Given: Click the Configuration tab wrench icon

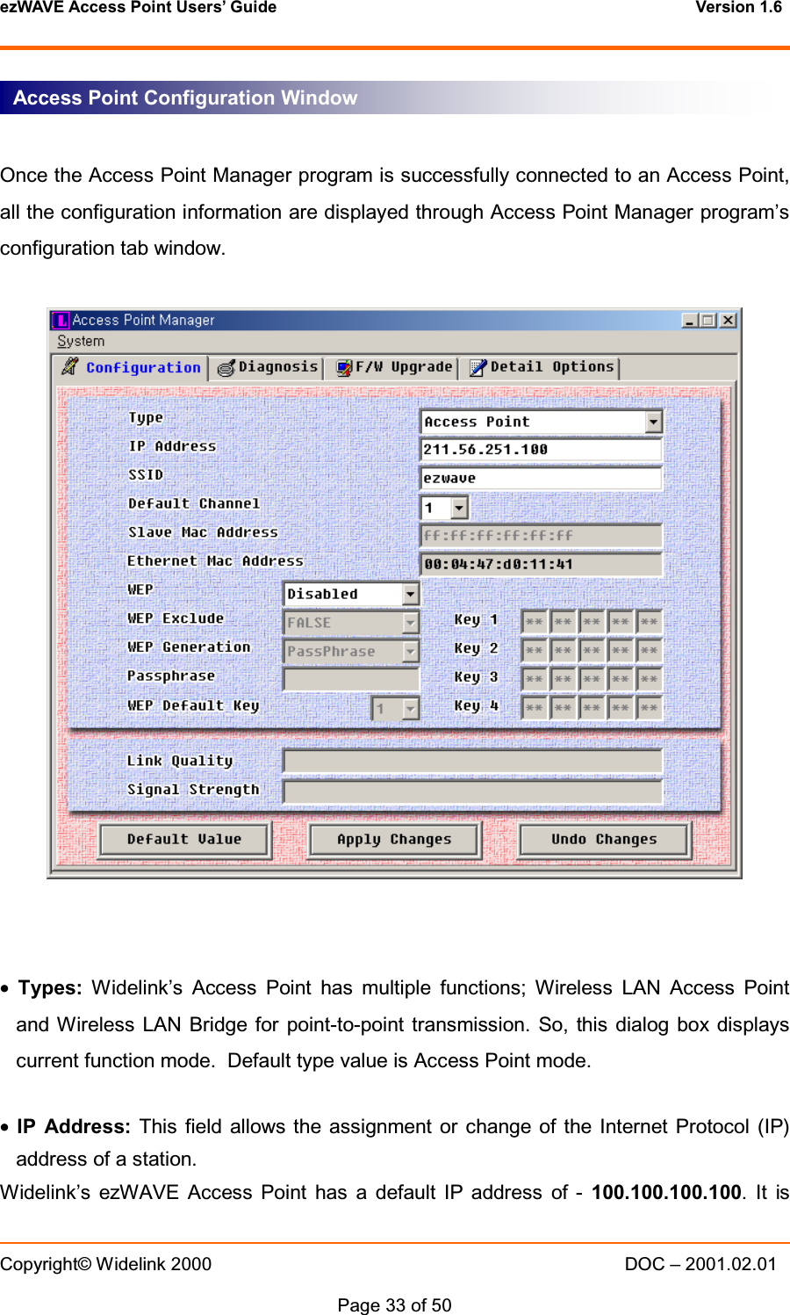Looking at the screenshot, I should point(70,366).
